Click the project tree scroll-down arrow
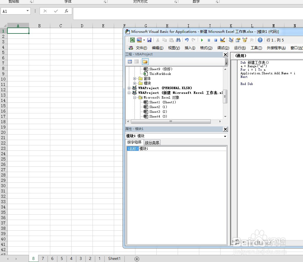The height and width of the screenshot is (262, 303). point(225,116)
